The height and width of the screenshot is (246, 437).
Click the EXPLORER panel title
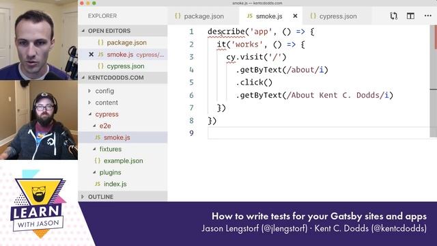point(102,16)
